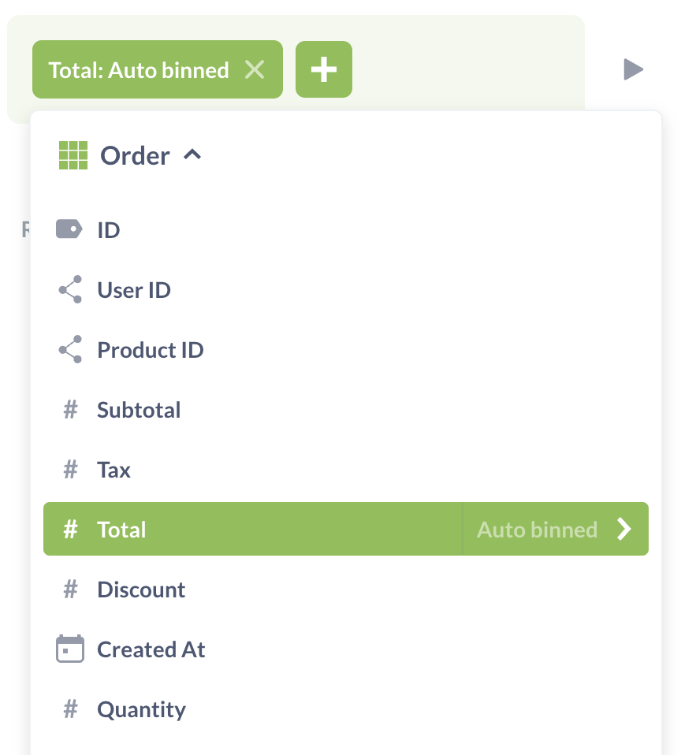Collapse the Order section chevron

[x=192, y=155]
